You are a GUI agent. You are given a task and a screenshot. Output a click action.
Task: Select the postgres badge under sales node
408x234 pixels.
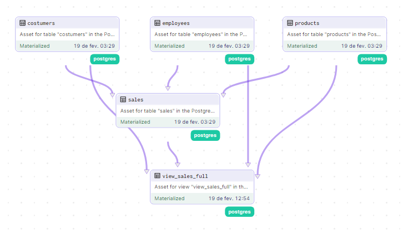pos(205,135)
